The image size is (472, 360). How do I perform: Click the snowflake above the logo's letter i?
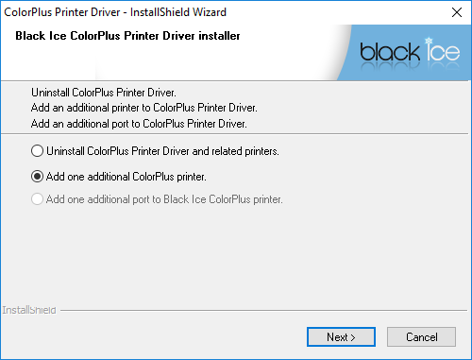[x=429, y=41]
